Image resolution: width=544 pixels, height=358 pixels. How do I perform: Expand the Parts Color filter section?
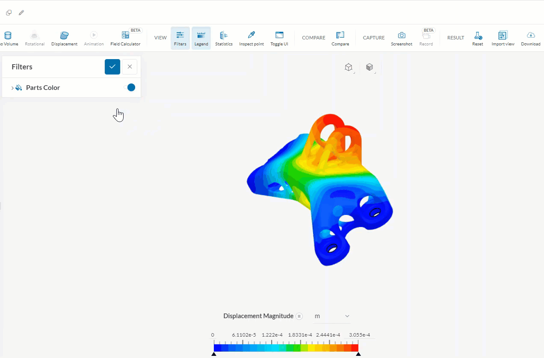pos(12,88)
